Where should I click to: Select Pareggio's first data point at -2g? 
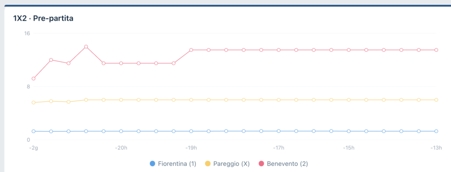[x=33, y=102]
